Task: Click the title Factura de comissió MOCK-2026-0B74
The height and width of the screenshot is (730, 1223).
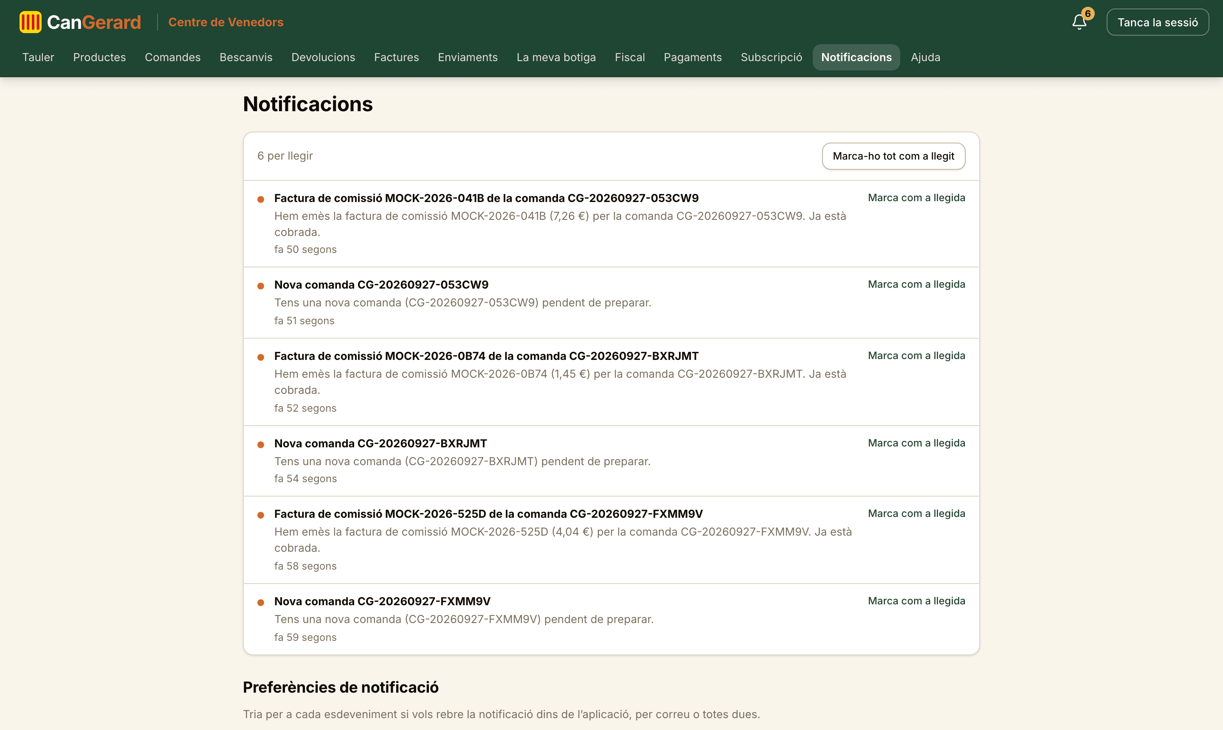Action: [486, 356]
